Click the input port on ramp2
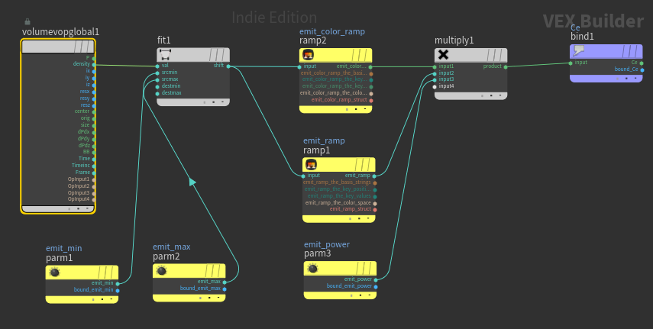The image size is (653, 329). (x=299, y=66)
